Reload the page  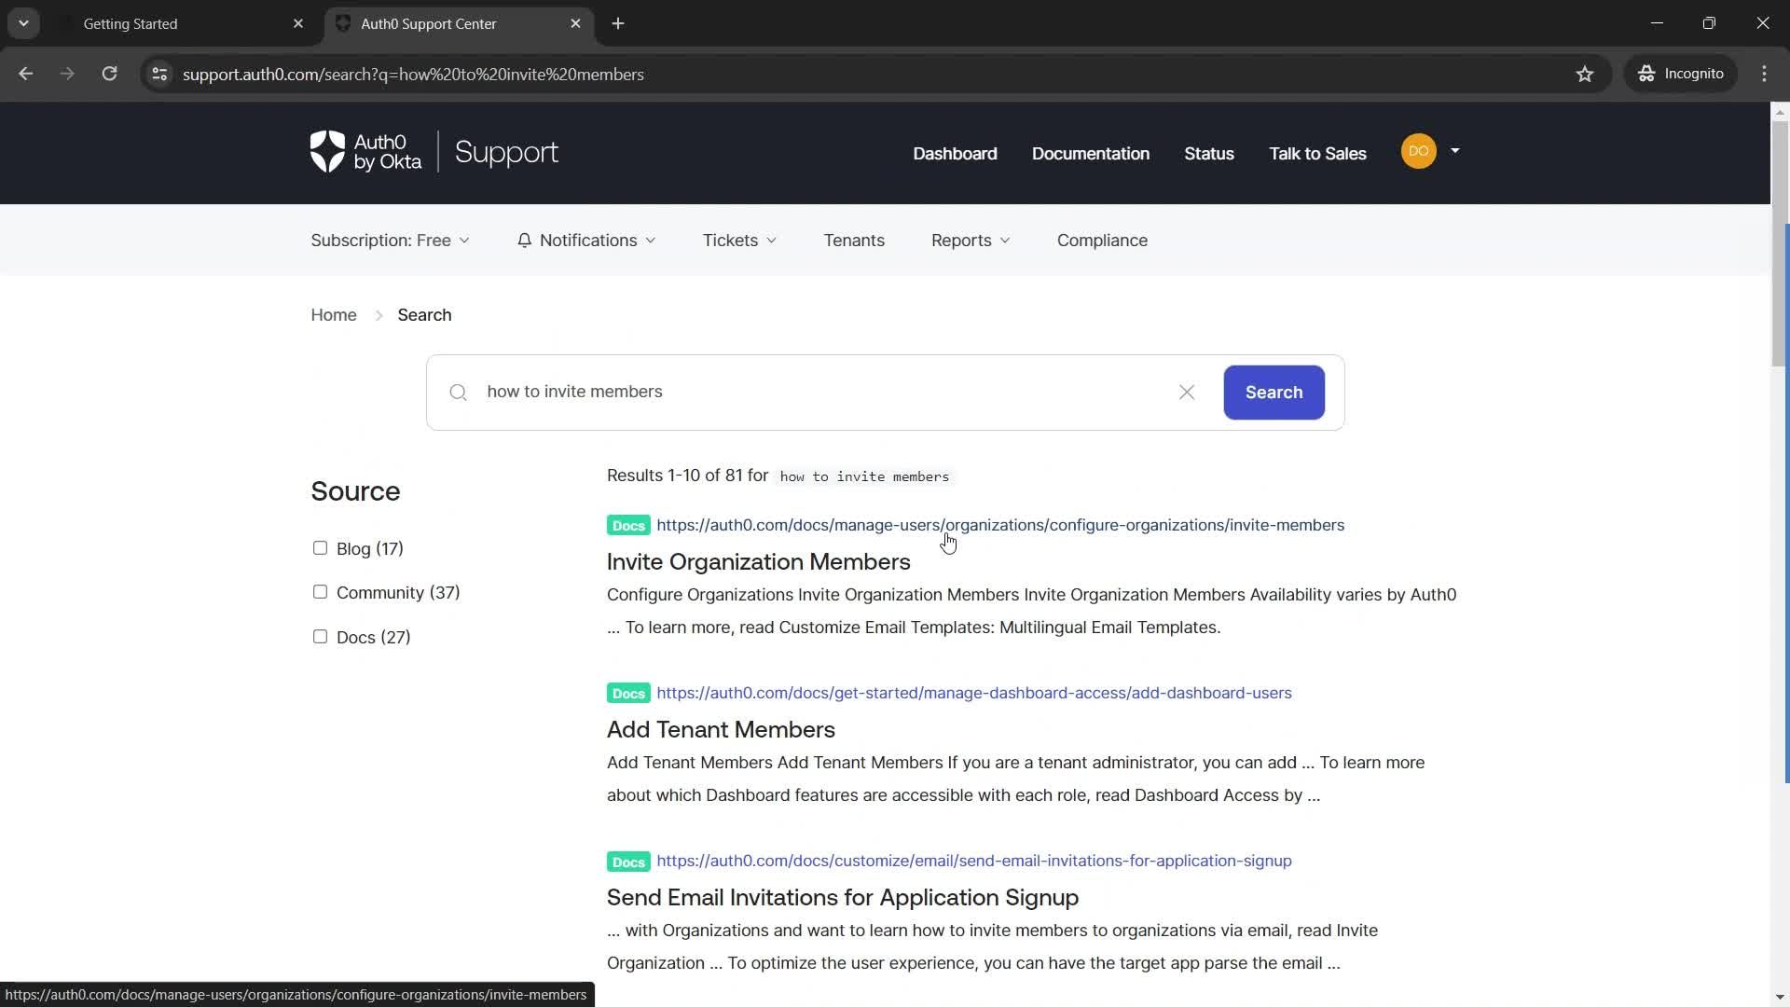[x=109, y=74]
